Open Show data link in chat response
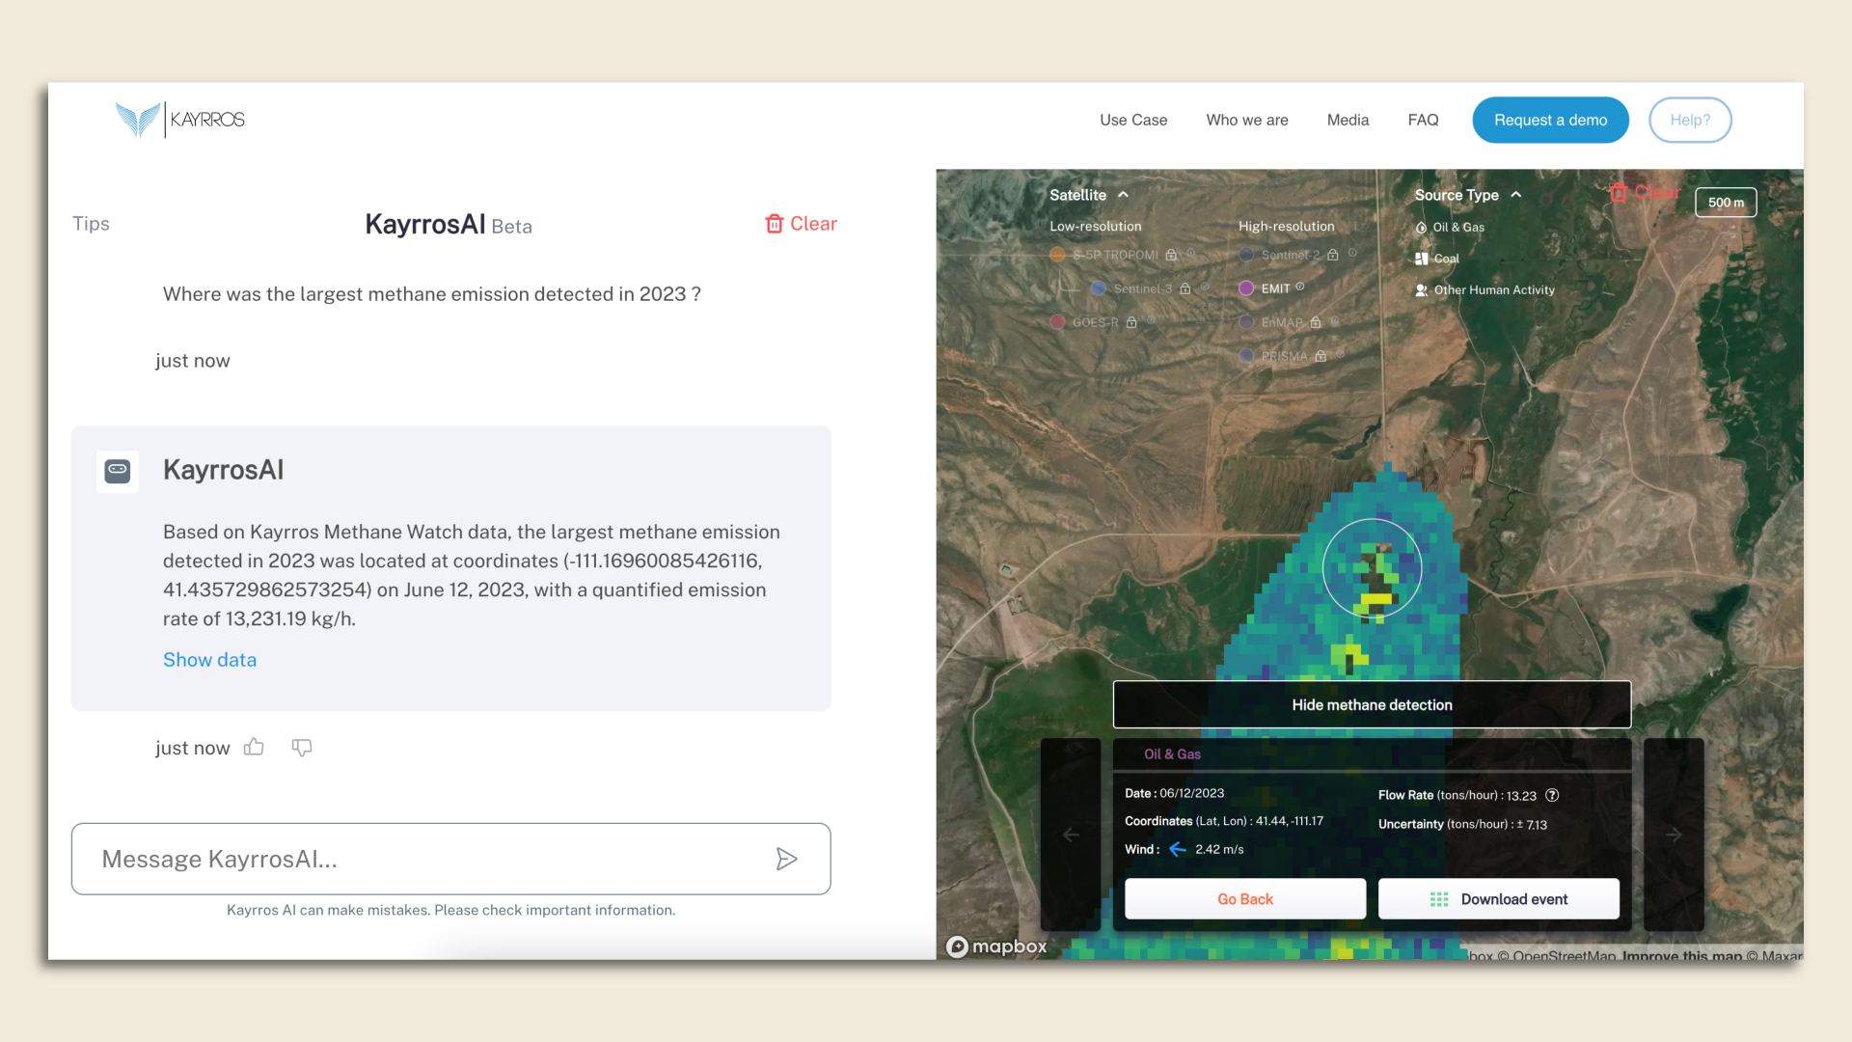This screenshot has height=1042, width=1852. 209,660
